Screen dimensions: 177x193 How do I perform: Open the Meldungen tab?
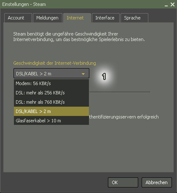(48, 18)
